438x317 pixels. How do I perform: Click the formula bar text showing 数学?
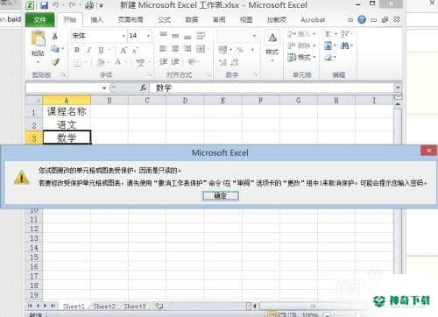tap(164, 88)
